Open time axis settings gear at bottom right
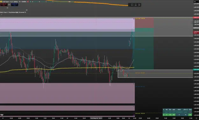Screen dimensions: 199x120 tap(196, 118)
